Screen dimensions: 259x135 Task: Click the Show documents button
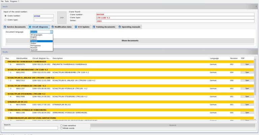[x=130, y=41]
